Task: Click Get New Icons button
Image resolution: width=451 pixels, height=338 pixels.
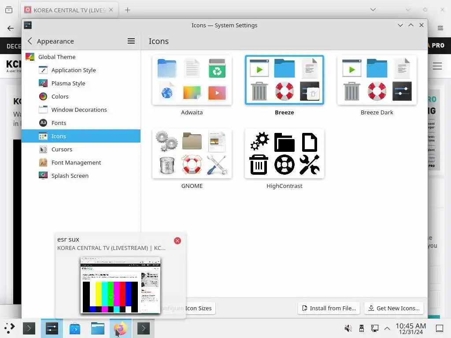Action: coord(394,308)
